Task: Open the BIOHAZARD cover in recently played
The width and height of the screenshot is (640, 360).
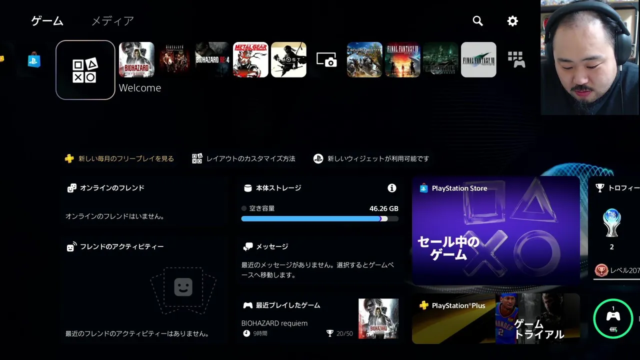Action: (x=378, y=318)
